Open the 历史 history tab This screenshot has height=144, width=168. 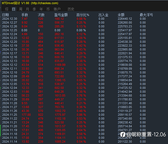(x=71, y=9)
